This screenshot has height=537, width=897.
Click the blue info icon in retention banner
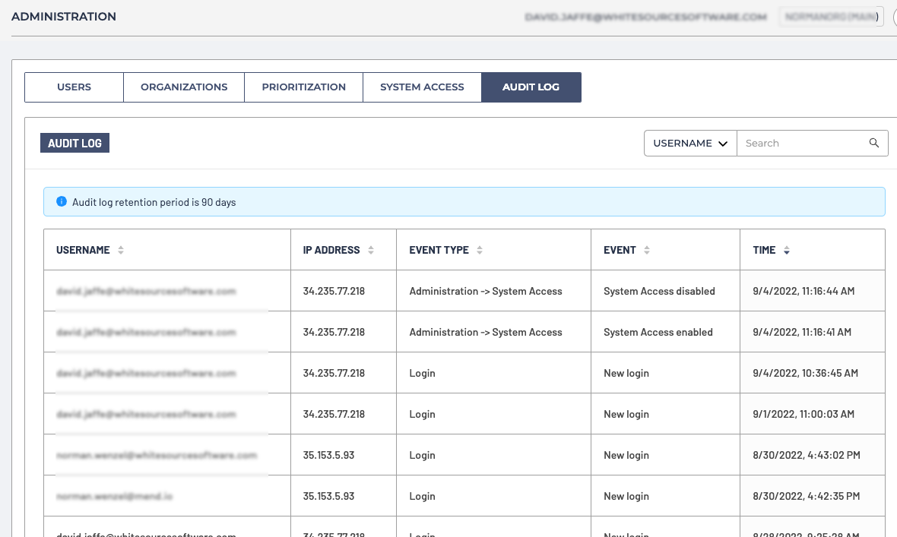(x=62, y=202)
